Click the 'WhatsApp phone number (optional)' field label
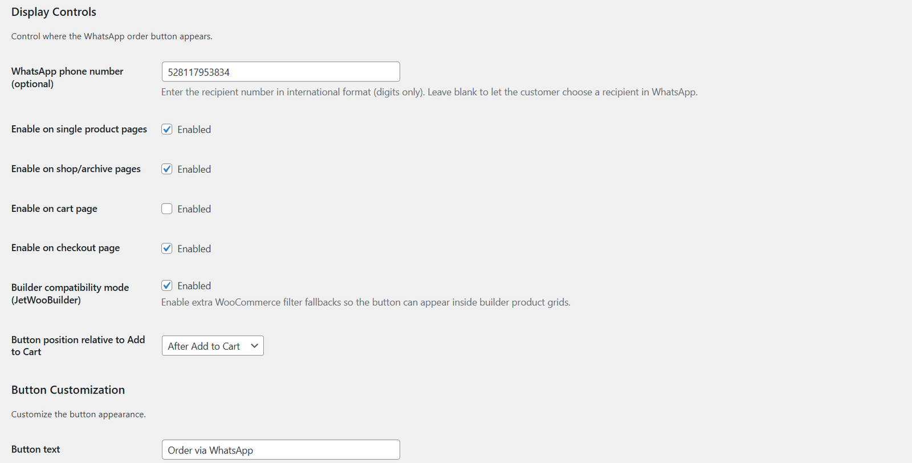This screenshot has width=912, height=463. [x=67, y=77]
